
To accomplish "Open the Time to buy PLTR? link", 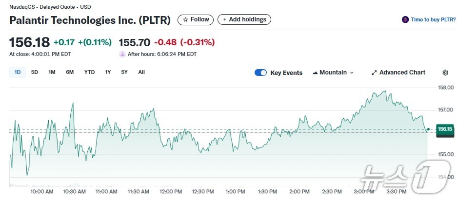I will (x=433, y=20).
